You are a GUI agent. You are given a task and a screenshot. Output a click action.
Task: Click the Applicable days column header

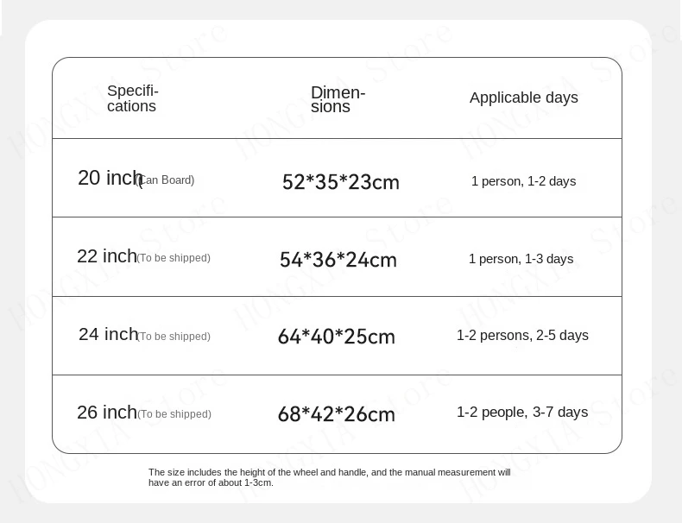click(x=523, y=98)
